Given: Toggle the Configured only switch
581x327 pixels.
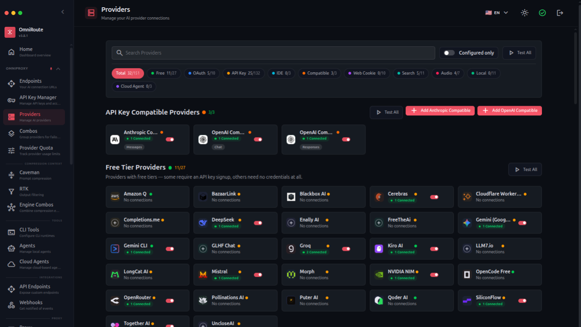Looking at the screenshot, I should 449,53.
